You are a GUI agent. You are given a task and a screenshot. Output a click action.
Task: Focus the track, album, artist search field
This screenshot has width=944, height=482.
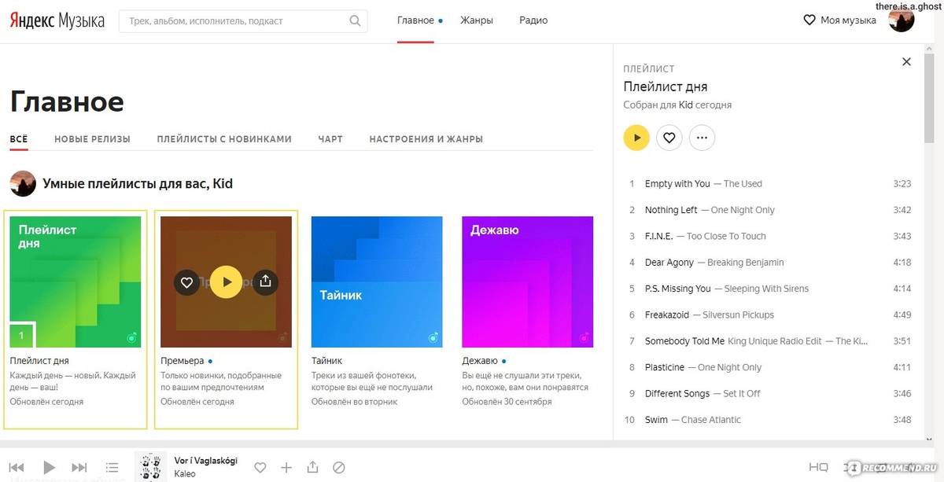[x=243, y=21]
